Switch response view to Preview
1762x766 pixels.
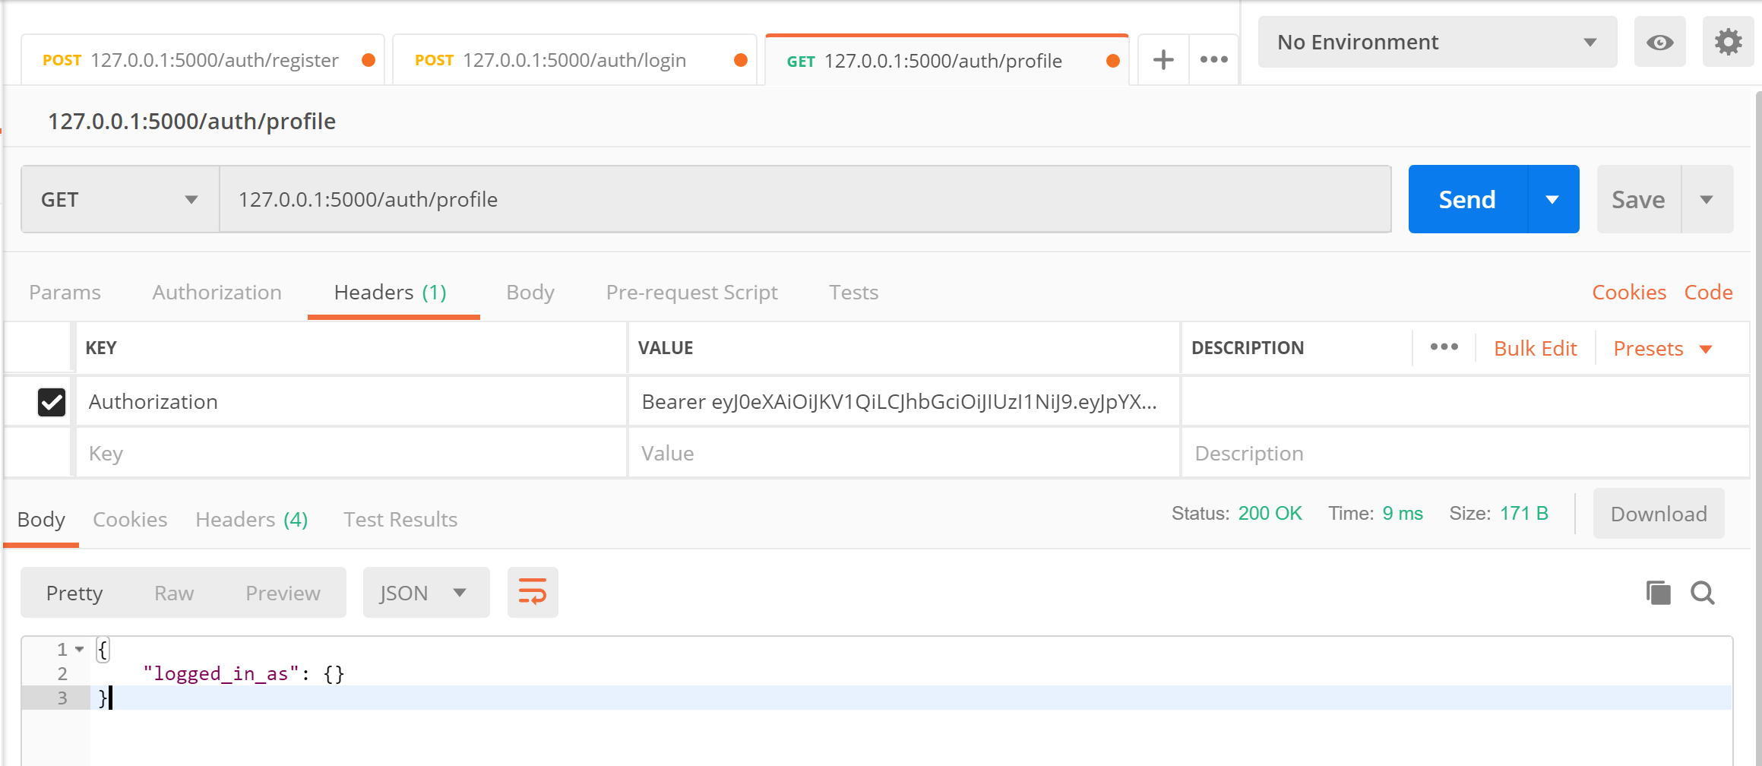(283, 593)
